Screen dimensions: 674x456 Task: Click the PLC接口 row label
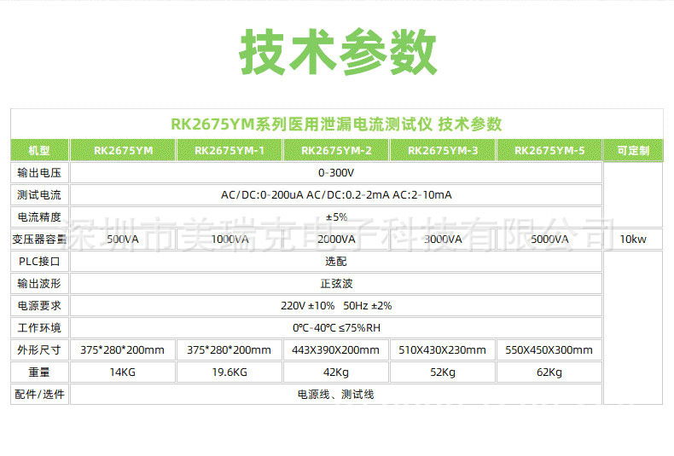(x=39, y=262)
